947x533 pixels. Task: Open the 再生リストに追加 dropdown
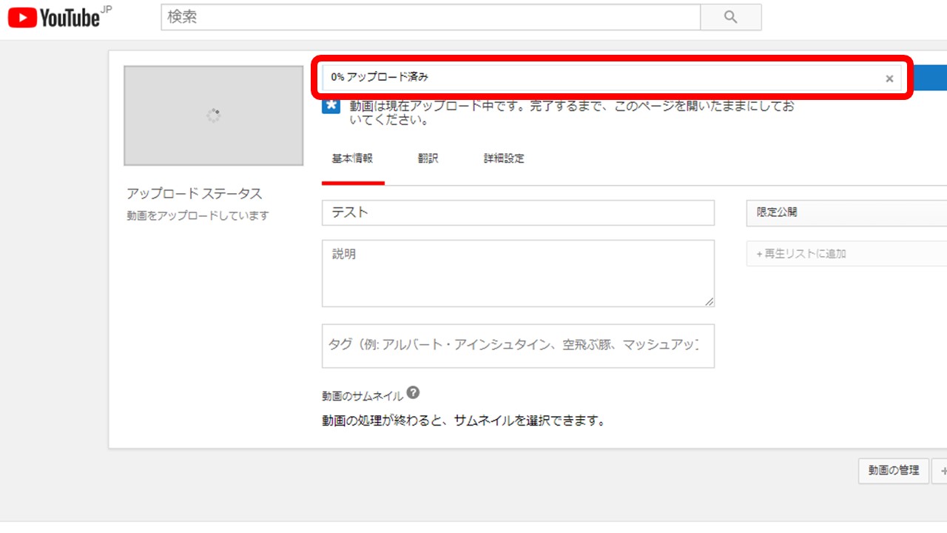point(846,253)
